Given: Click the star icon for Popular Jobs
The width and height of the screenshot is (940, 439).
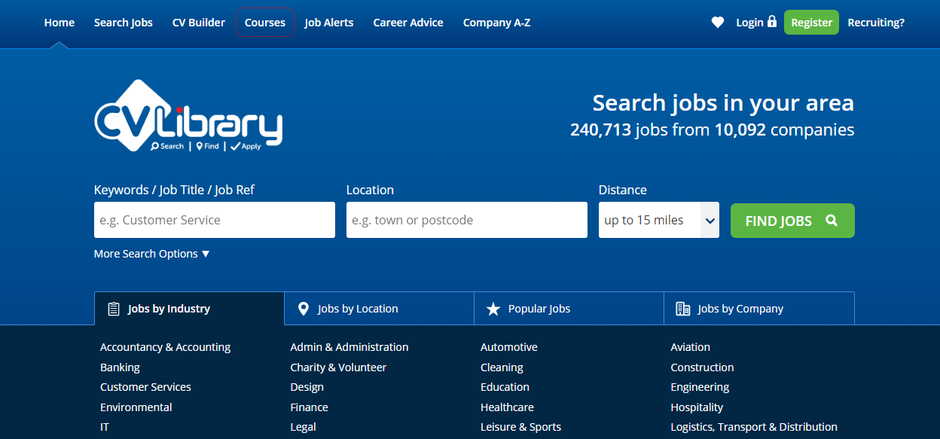Looking at the screenshot, I should (493, 309).
